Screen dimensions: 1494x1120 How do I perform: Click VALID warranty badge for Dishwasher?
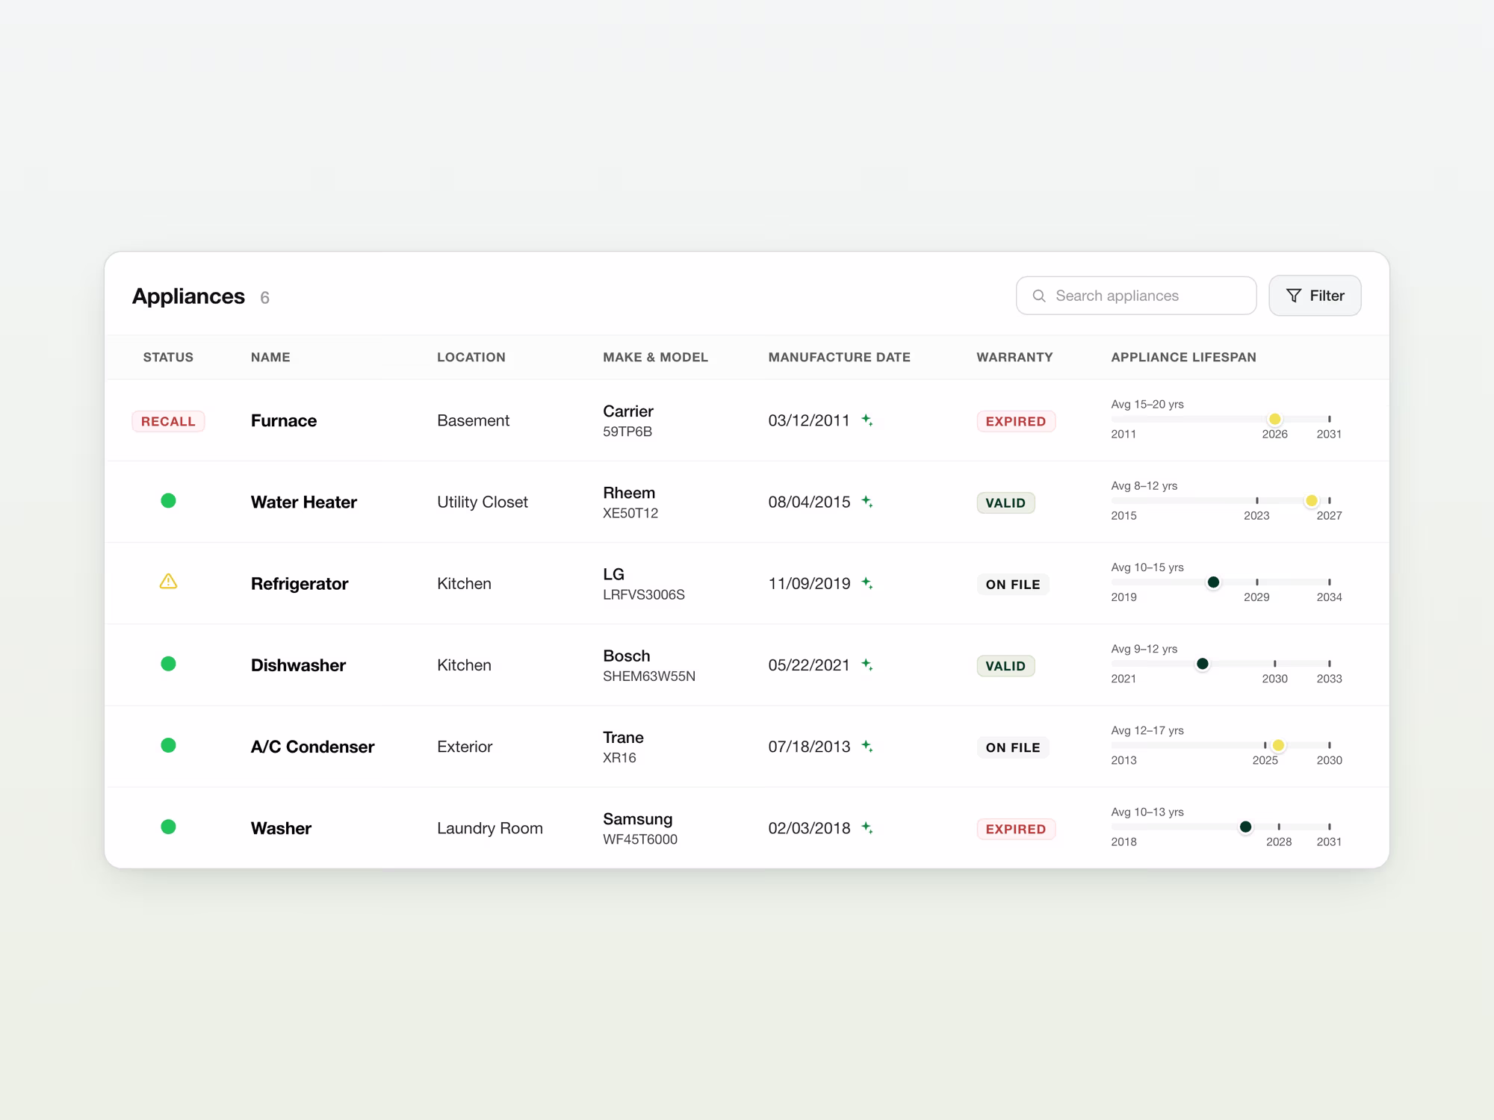pos(1005,665)
